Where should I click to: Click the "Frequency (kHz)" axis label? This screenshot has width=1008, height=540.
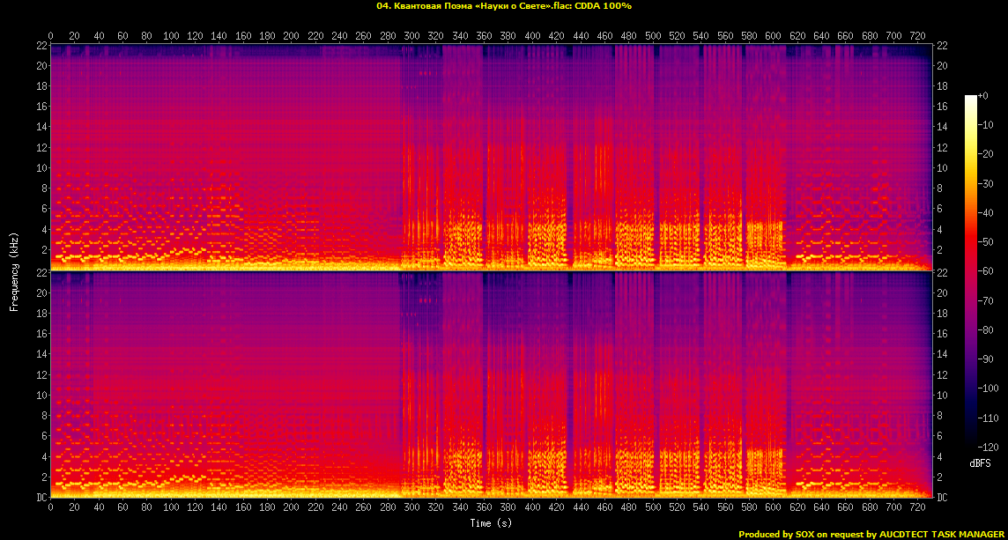pyautogui.click(x=14, y=270)
